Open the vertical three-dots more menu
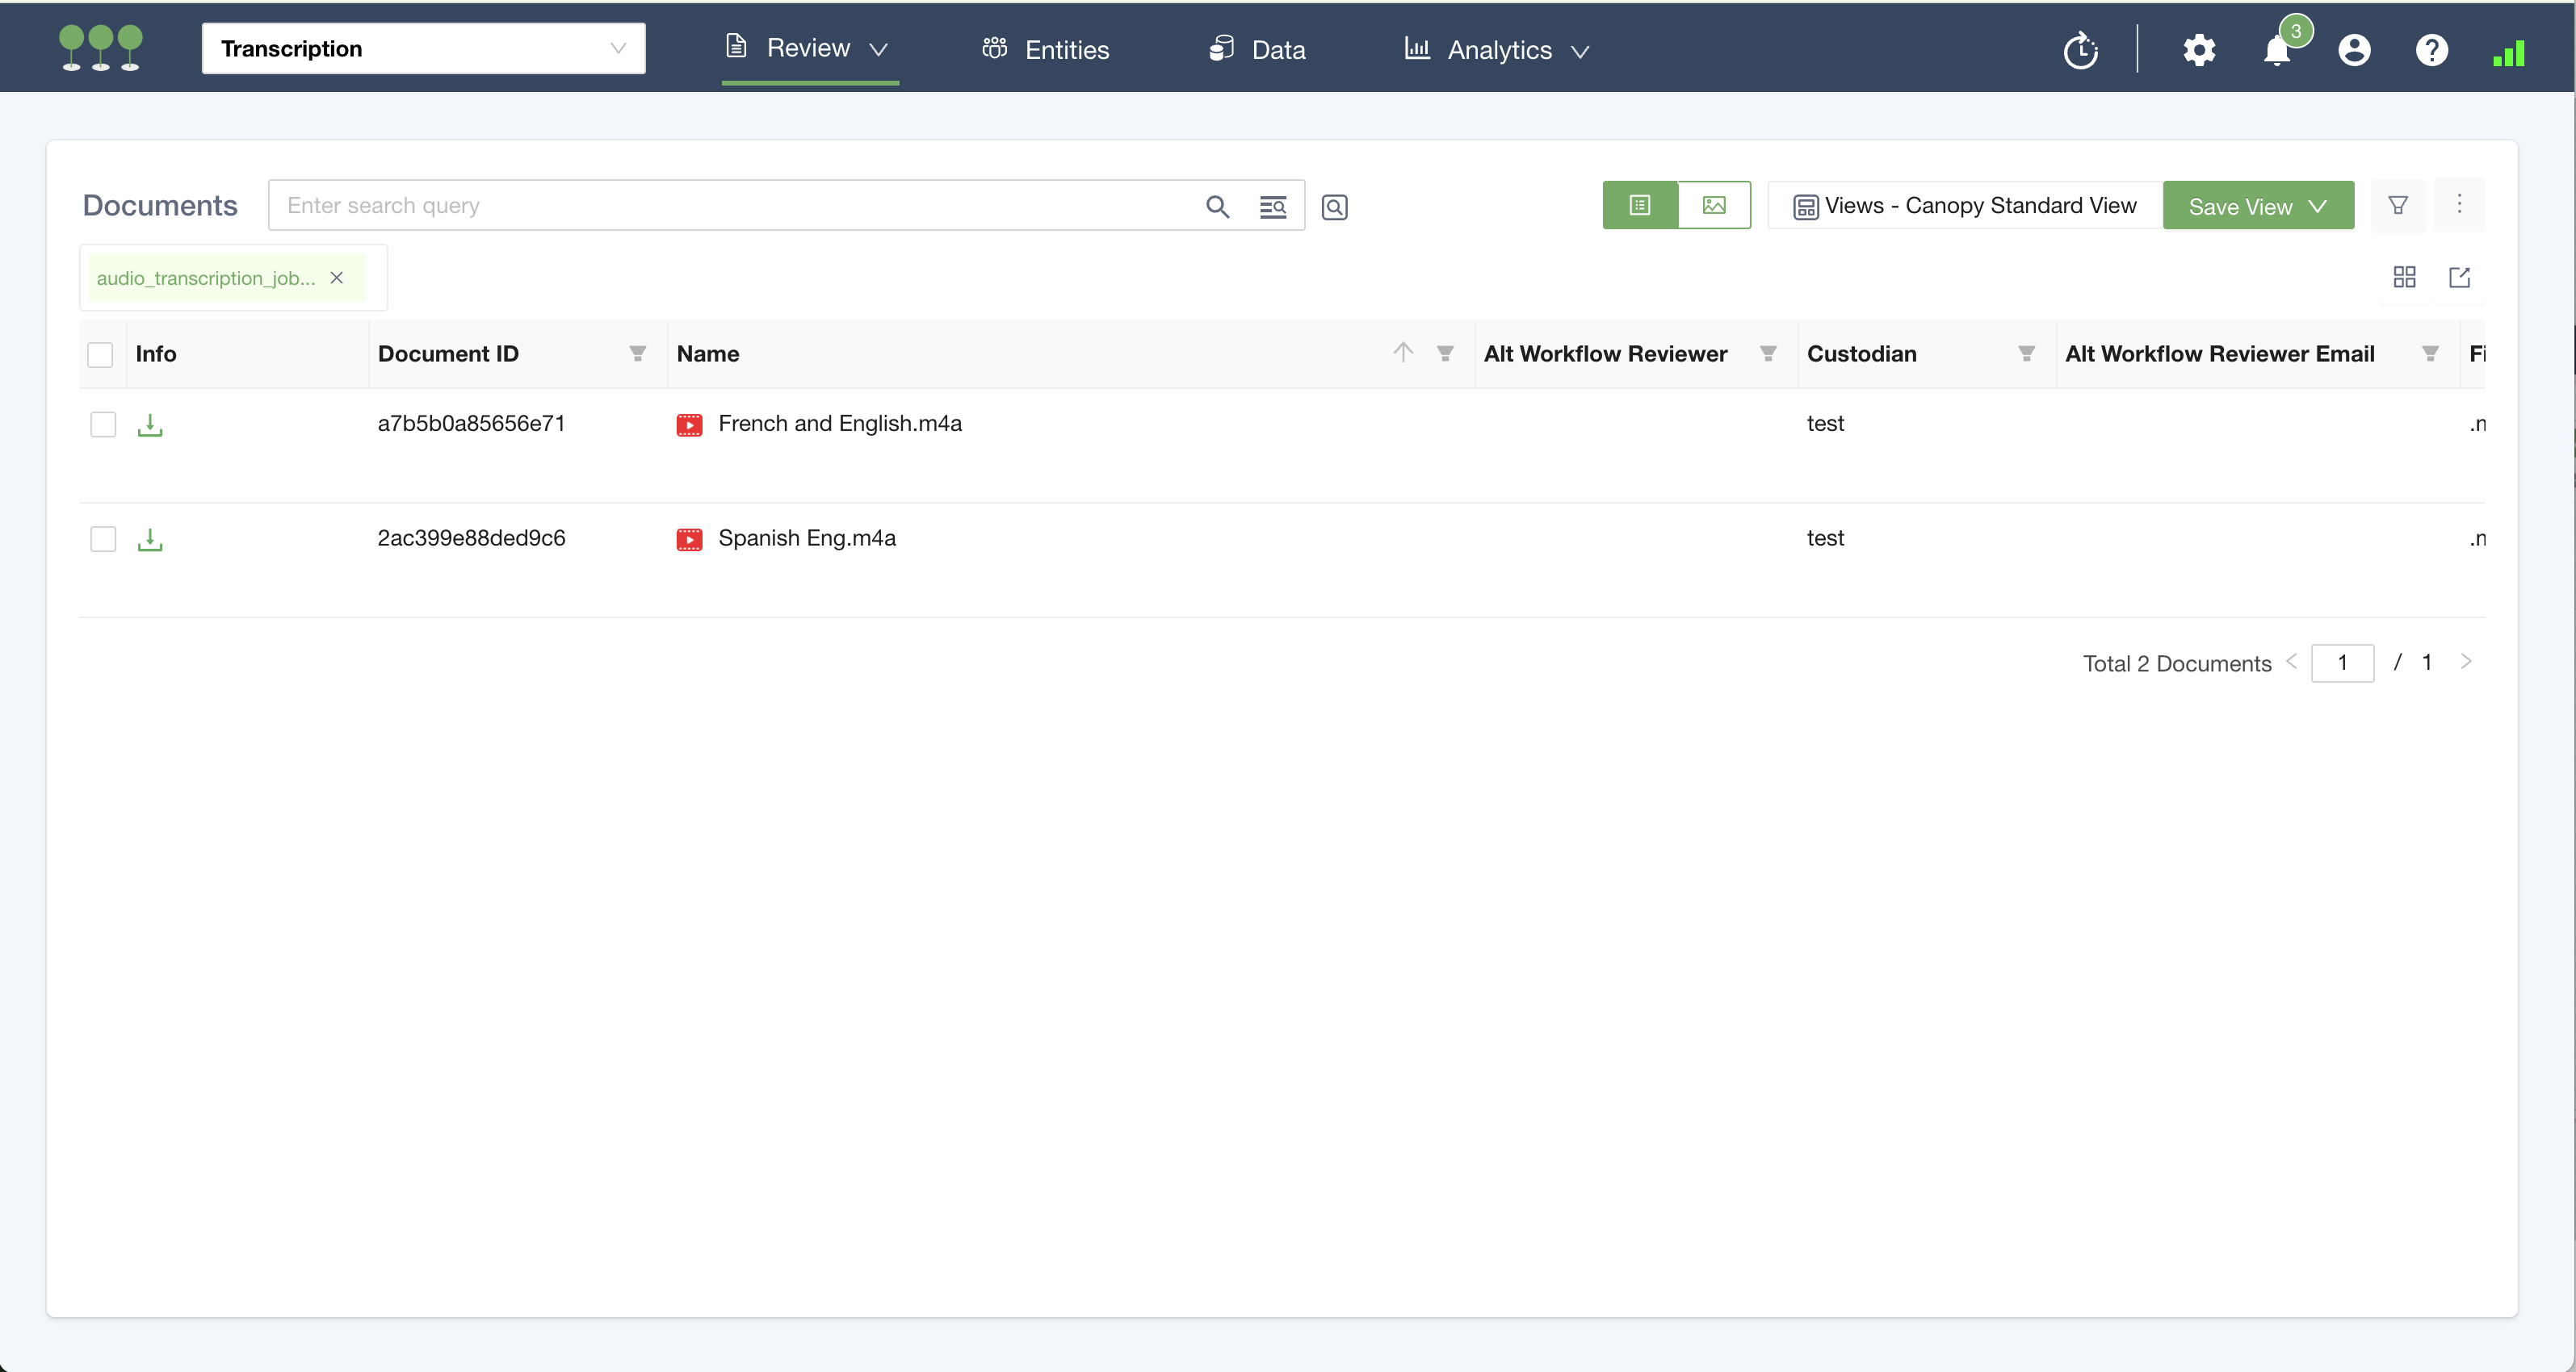The image size is (2576, 1372). pos(2459,204)
